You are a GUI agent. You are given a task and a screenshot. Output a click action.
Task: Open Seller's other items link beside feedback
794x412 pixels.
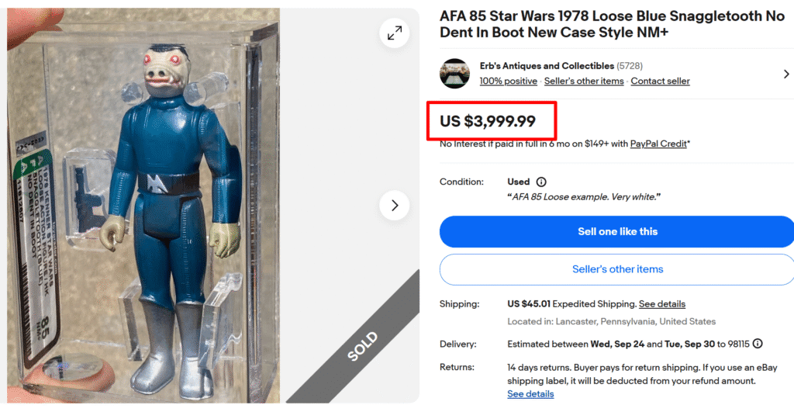pos(584,81)
